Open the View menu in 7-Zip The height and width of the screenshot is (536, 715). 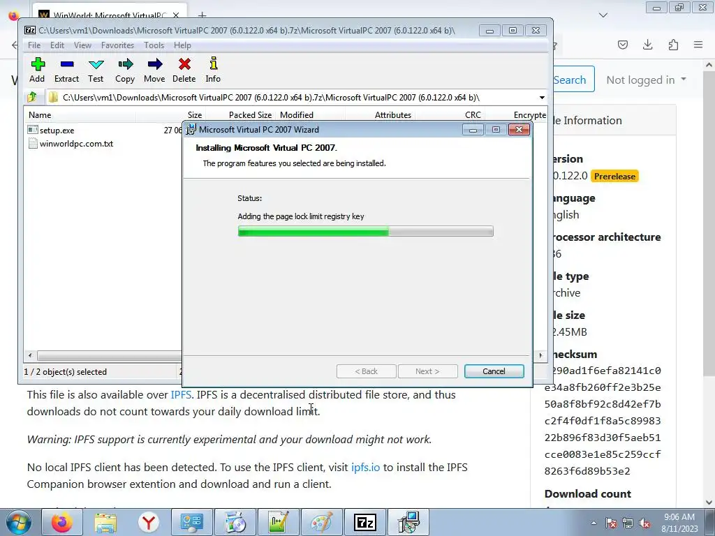pos(82,45)
